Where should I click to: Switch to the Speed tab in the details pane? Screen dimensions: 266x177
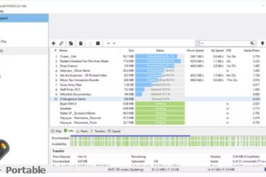click(114, 131)
